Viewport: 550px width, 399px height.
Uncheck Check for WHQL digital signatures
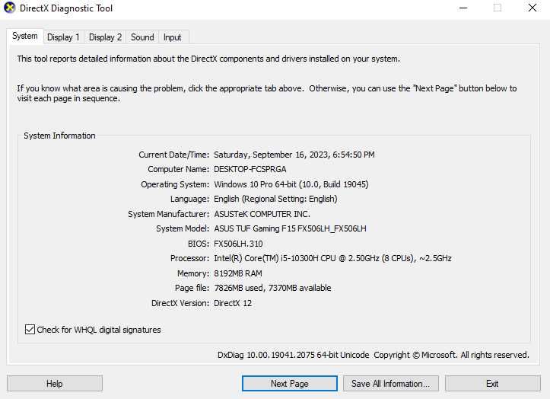coord(30,330)
